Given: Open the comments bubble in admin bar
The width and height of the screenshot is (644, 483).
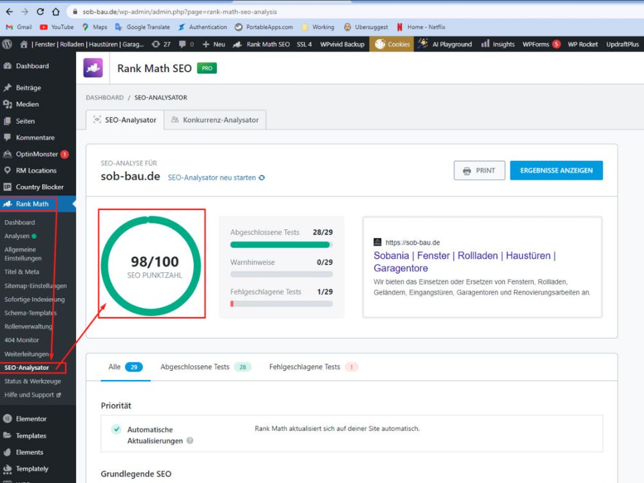Looking at the screenshot, I should [x=186, y=44].
